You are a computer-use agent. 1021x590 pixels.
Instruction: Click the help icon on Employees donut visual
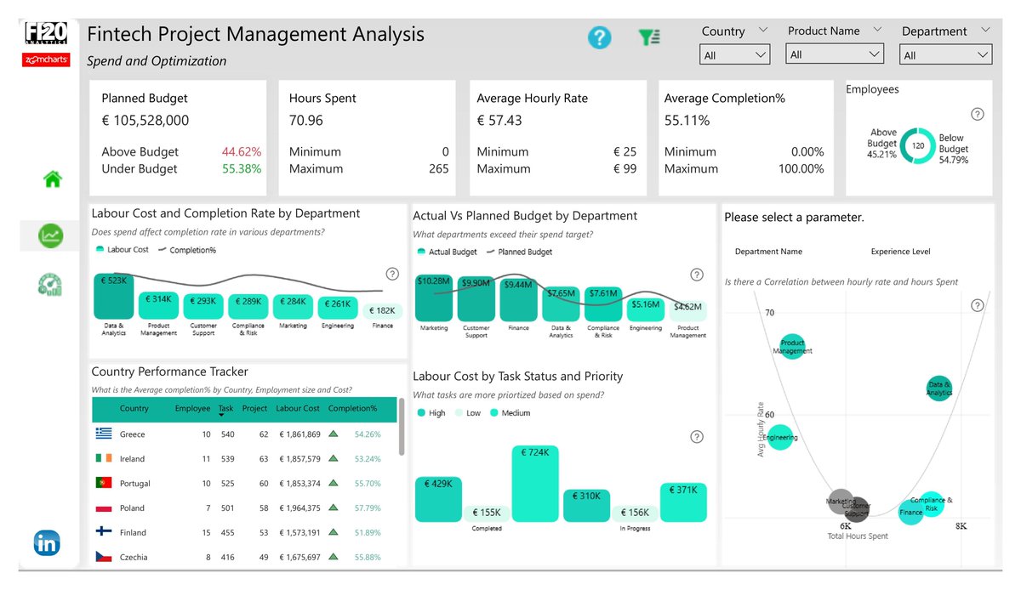pyautogui.click(x=977, y=113)
